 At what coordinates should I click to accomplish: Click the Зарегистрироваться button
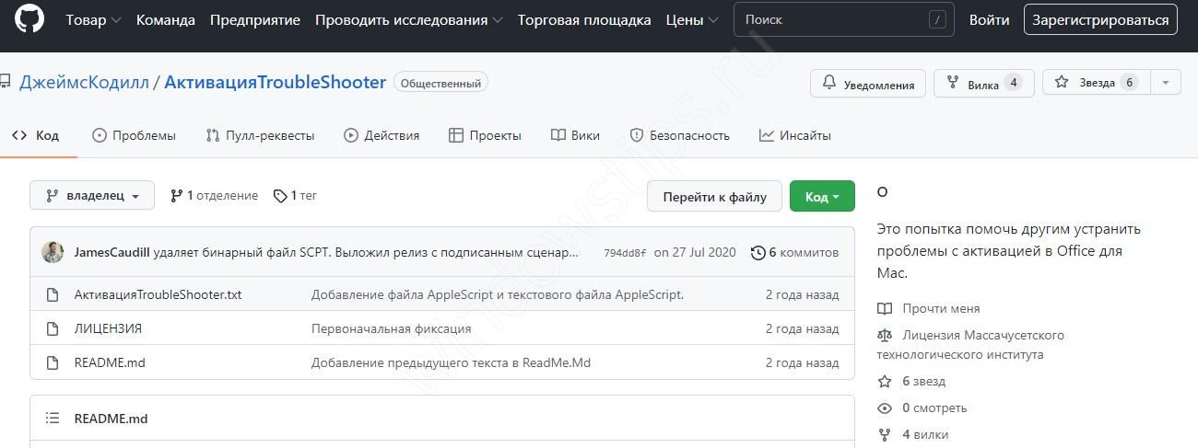coord(1099,19)
